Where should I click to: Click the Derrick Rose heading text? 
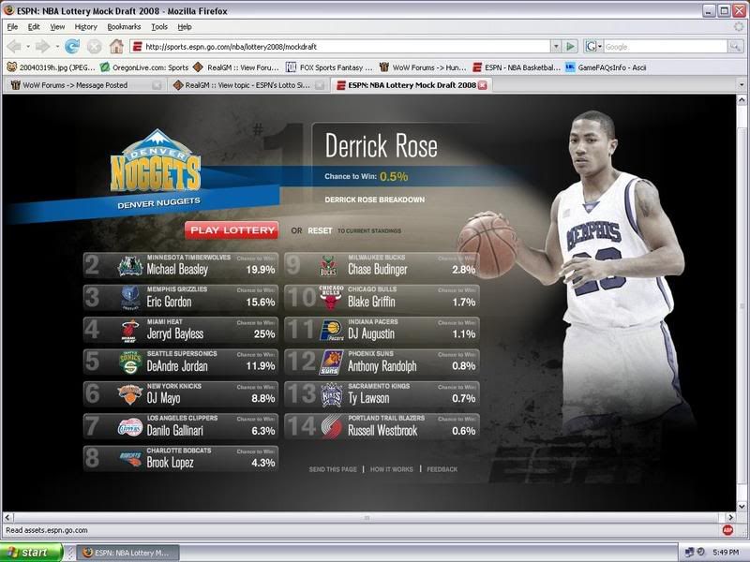[382, 145]
